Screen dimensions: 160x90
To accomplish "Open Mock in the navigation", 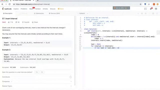I will (31, 9).
